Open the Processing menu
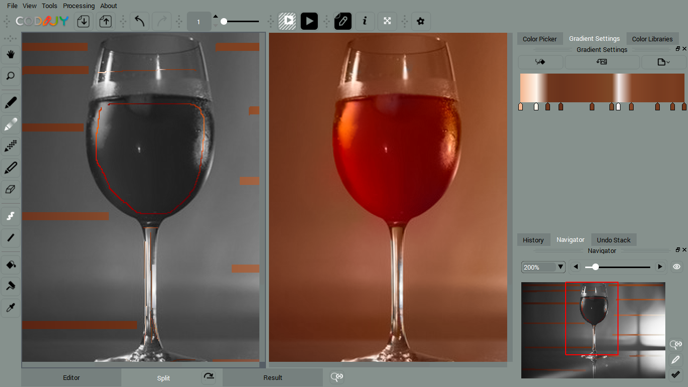688x387 pixels. point(79,6)
